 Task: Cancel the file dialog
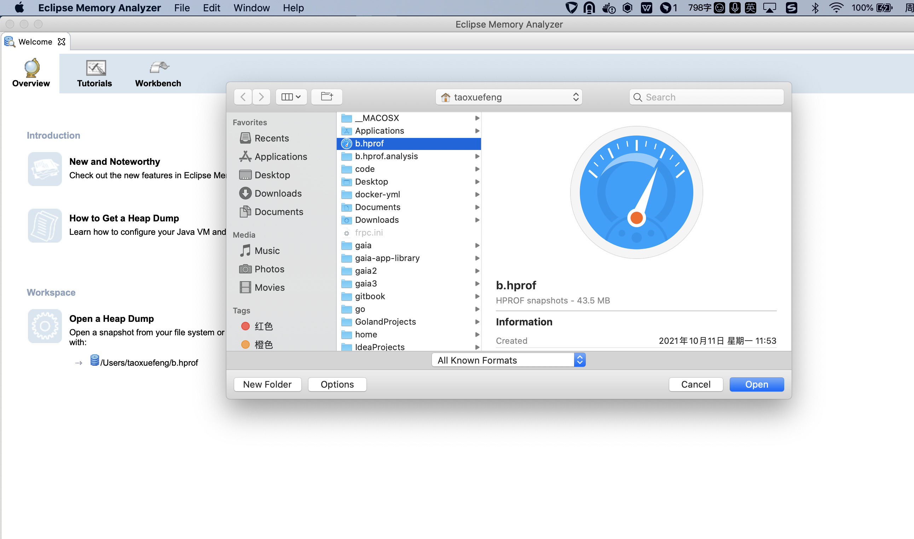point(696,384)
